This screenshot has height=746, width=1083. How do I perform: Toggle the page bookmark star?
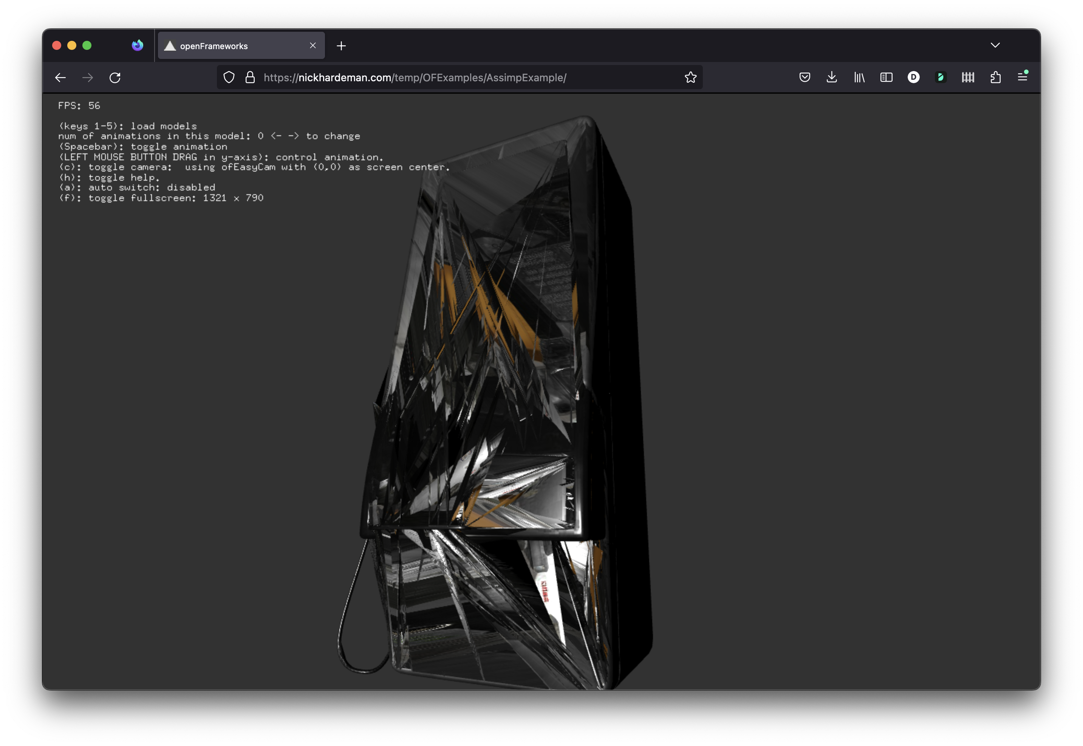coord(690,77)
